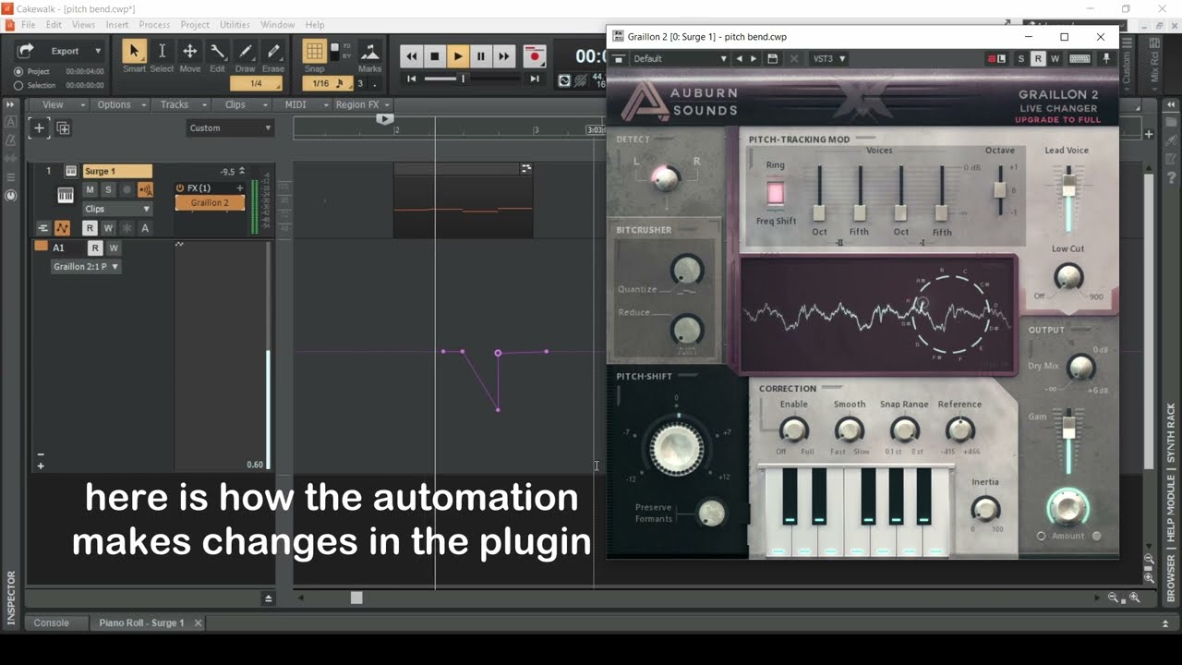1182x665 pixels.
Task: Go to project start in transport
Action: point(412,79)
